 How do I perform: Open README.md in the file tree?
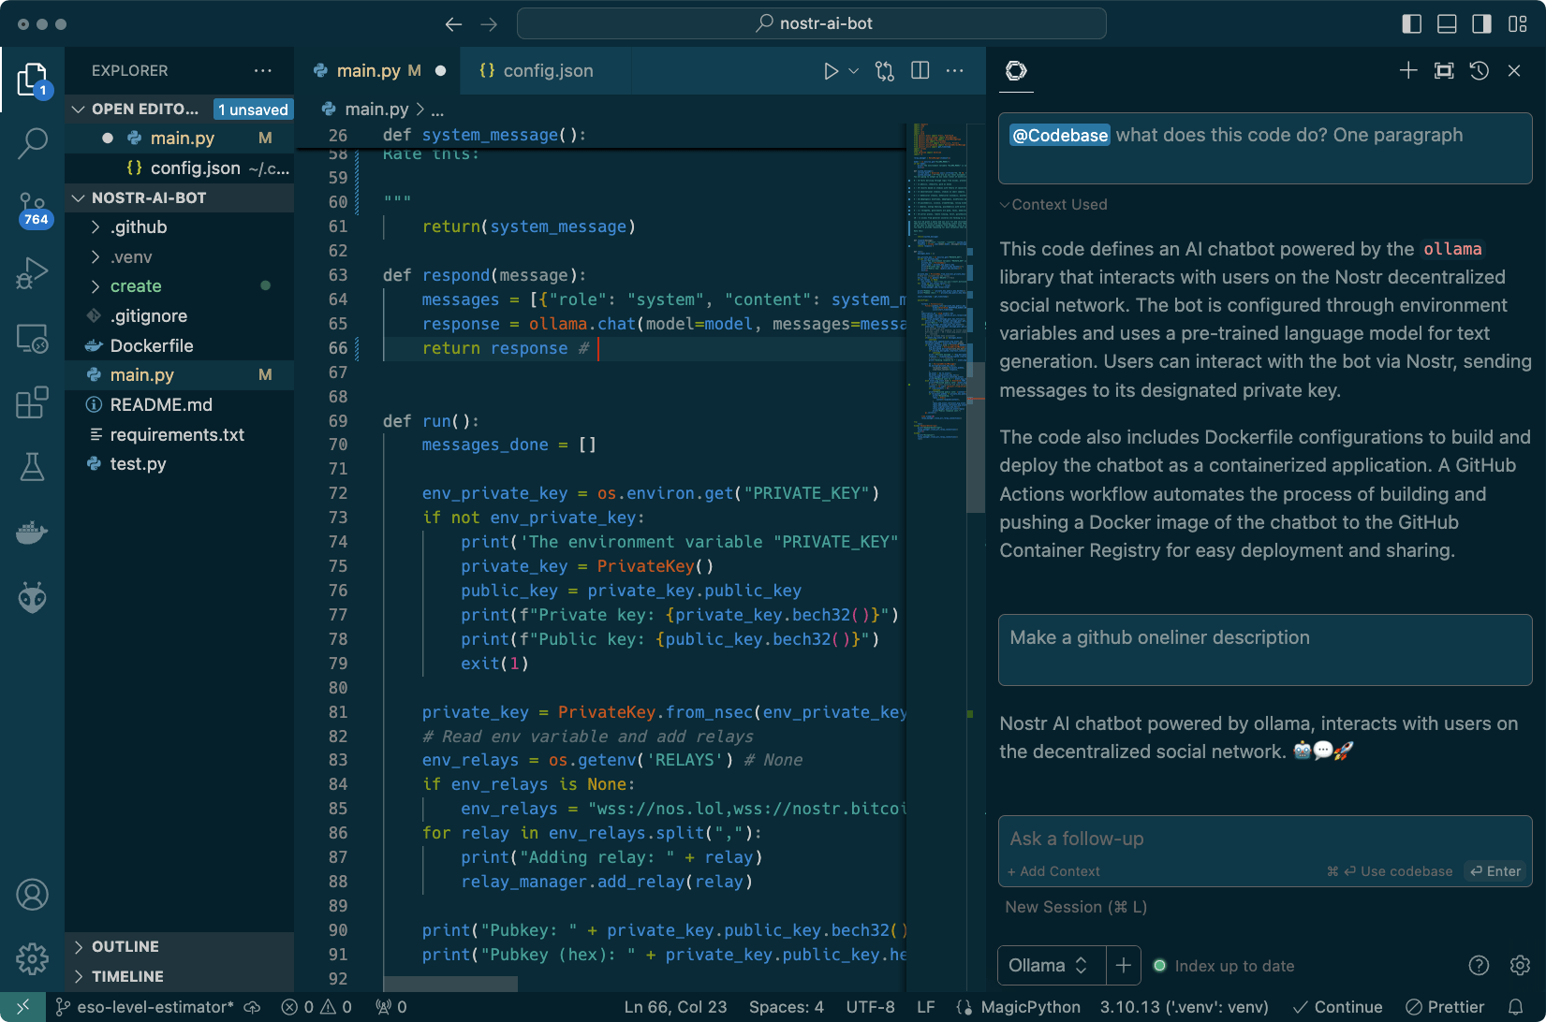[x=179, y=405]
